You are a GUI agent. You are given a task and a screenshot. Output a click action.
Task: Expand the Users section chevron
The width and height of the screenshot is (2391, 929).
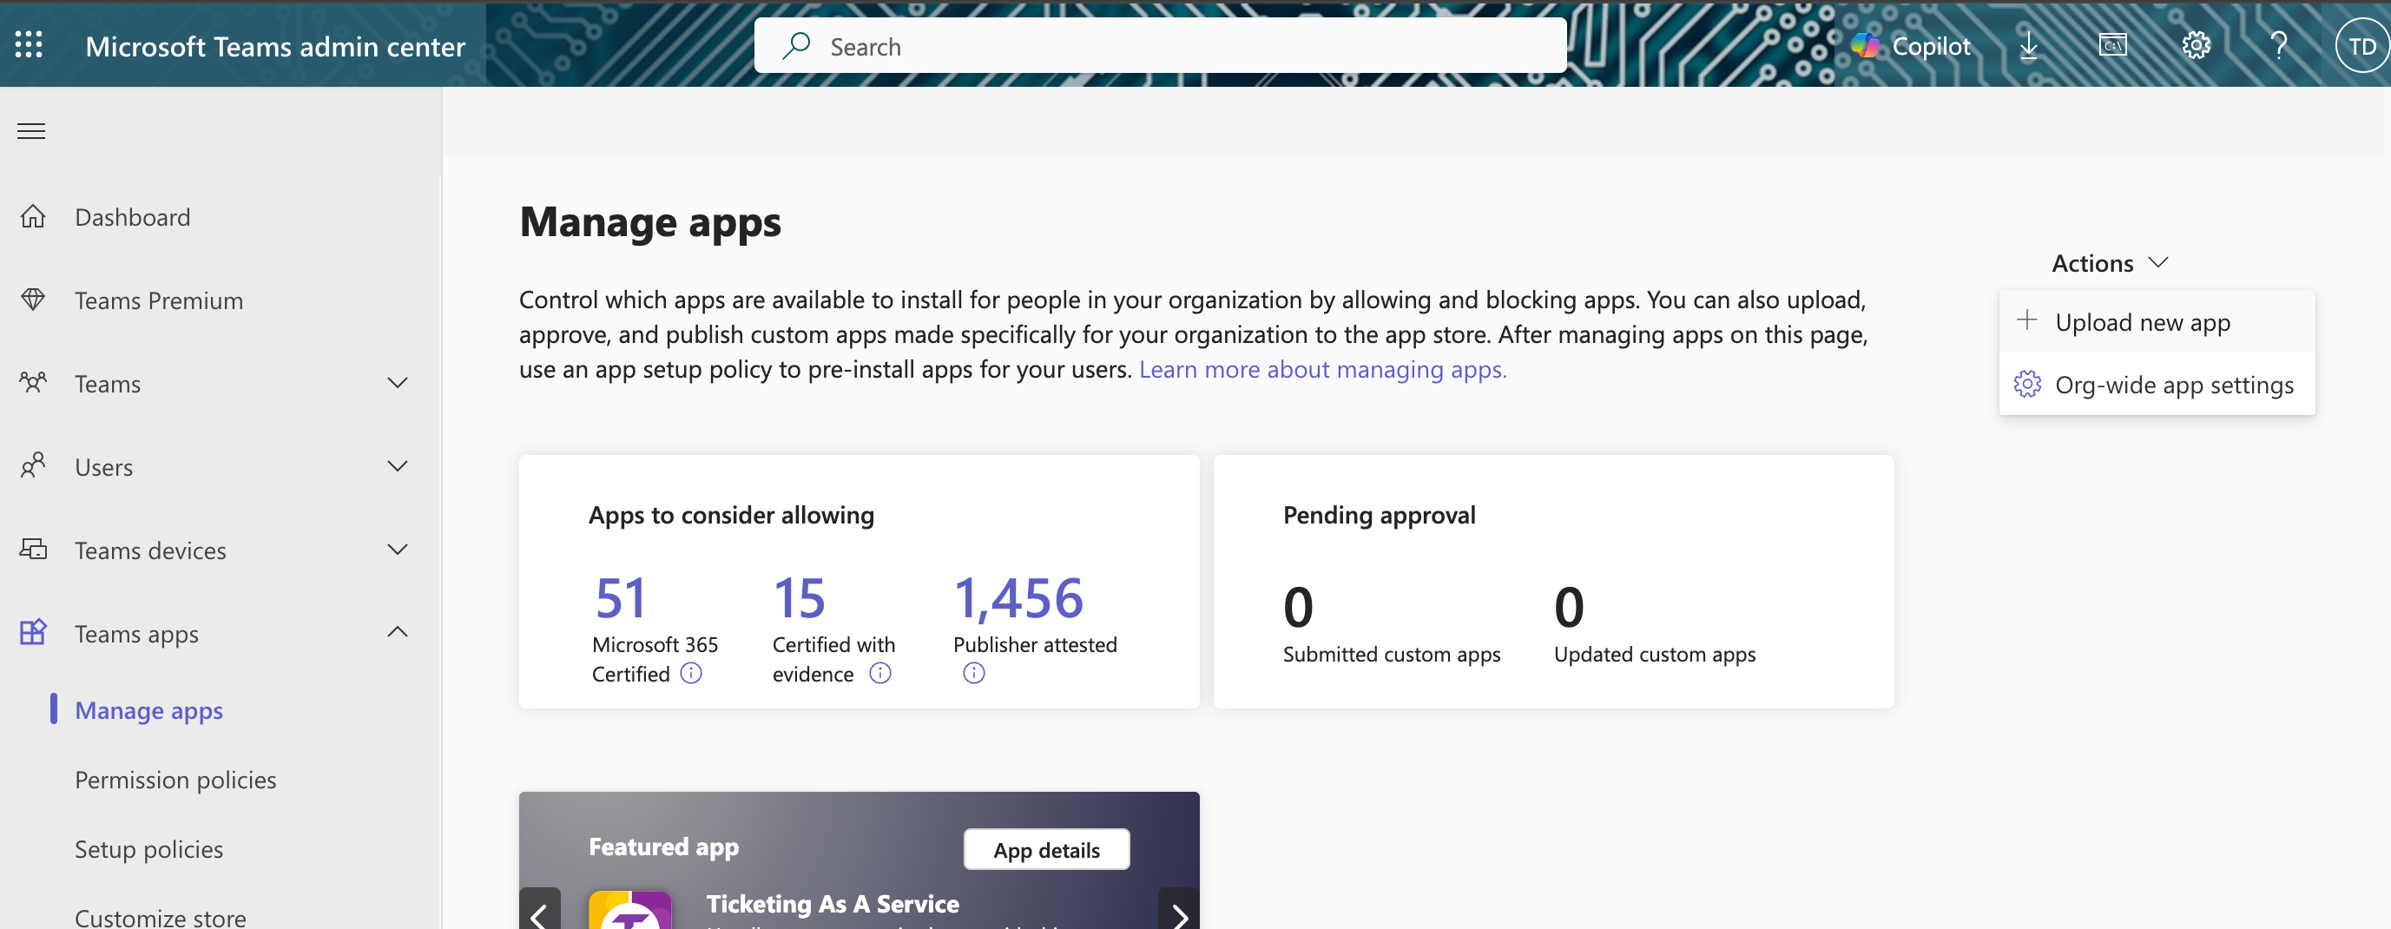[x=398, y=466]
